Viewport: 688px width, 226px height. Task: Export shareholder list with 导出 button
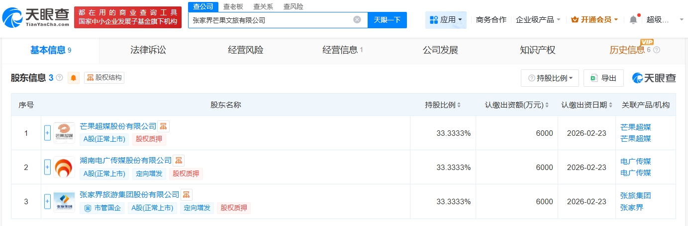point(603,78)
